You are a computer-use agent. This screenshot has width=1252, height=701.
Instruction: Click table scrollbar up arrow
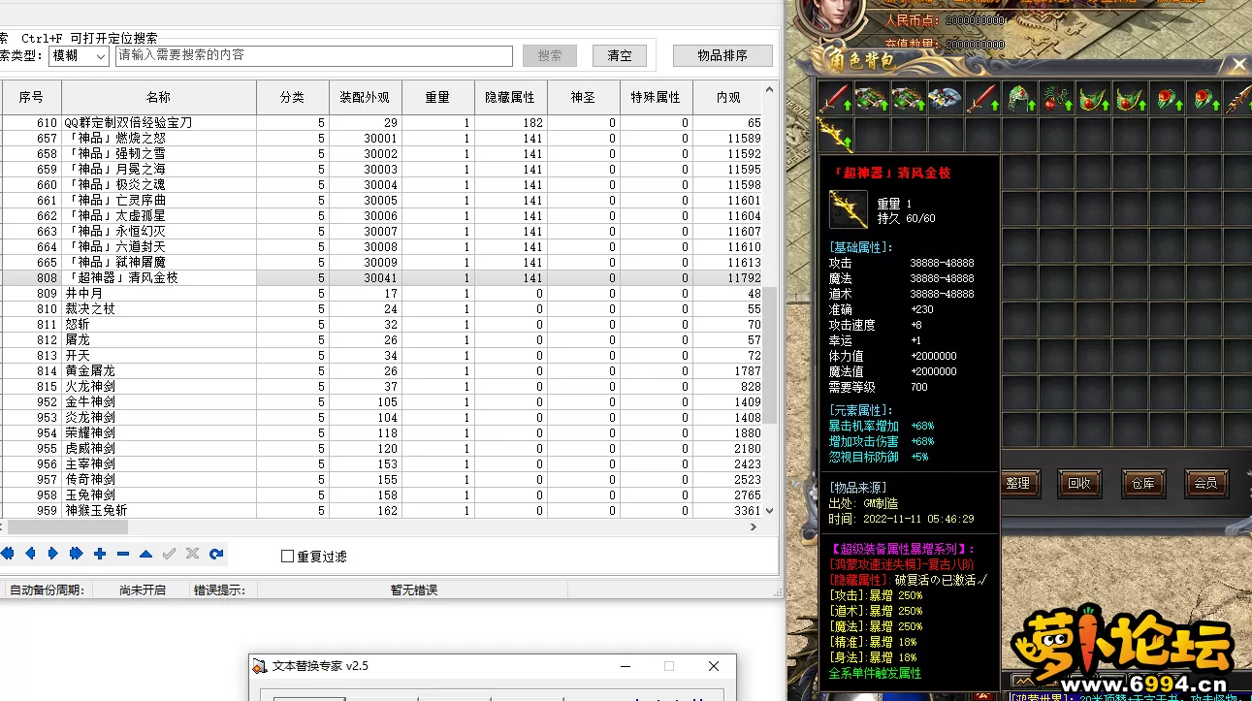[770, 88]
